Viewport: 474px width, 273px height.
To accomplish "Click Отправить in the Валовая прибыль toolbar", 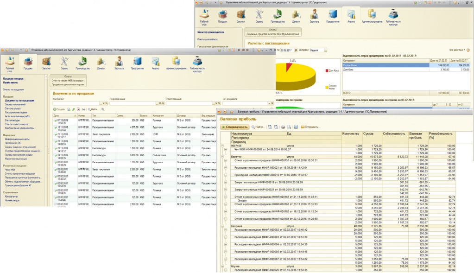I will pyautogui.click(x=310, y=127).
